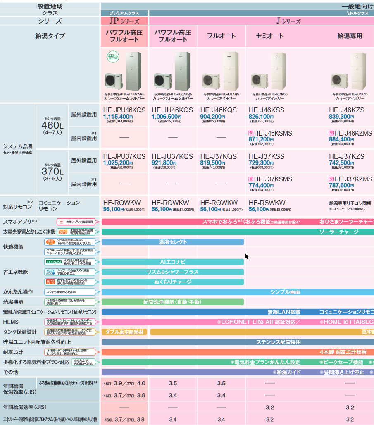Click the プレミアムクラス class header
Screen dimensions: 374x425
pos(124,13)
